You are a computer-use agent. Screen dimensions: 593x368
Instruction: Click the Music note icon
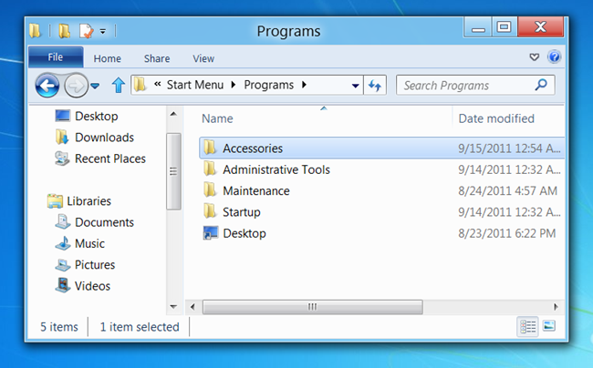point(63,243)
